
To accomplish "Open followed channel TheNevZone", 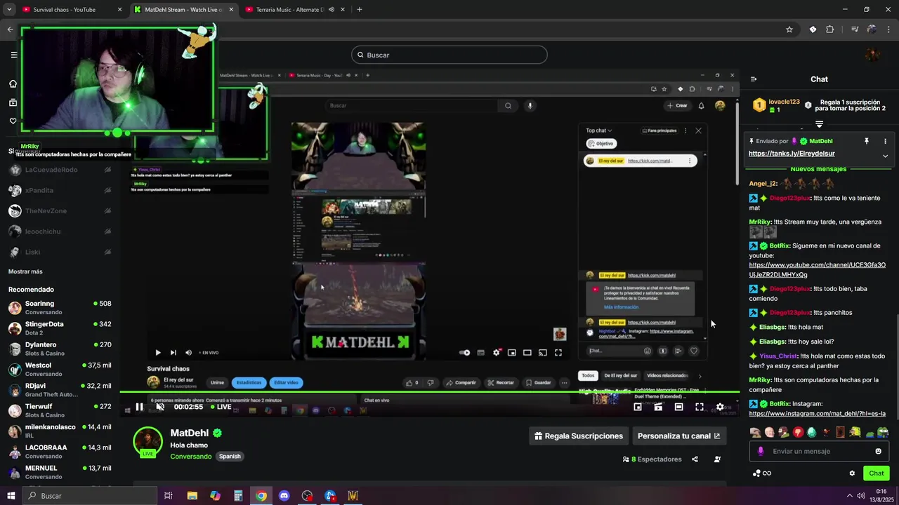I will coord(60,211).
